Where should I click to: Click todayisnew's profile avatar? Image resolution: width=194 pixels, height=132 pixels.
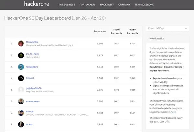click(x=21, y=43)
